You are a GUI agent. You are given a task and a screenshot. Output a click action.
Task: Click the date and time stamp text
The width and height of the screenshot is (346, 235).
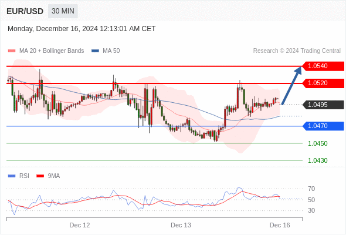[x=82, y=29]
